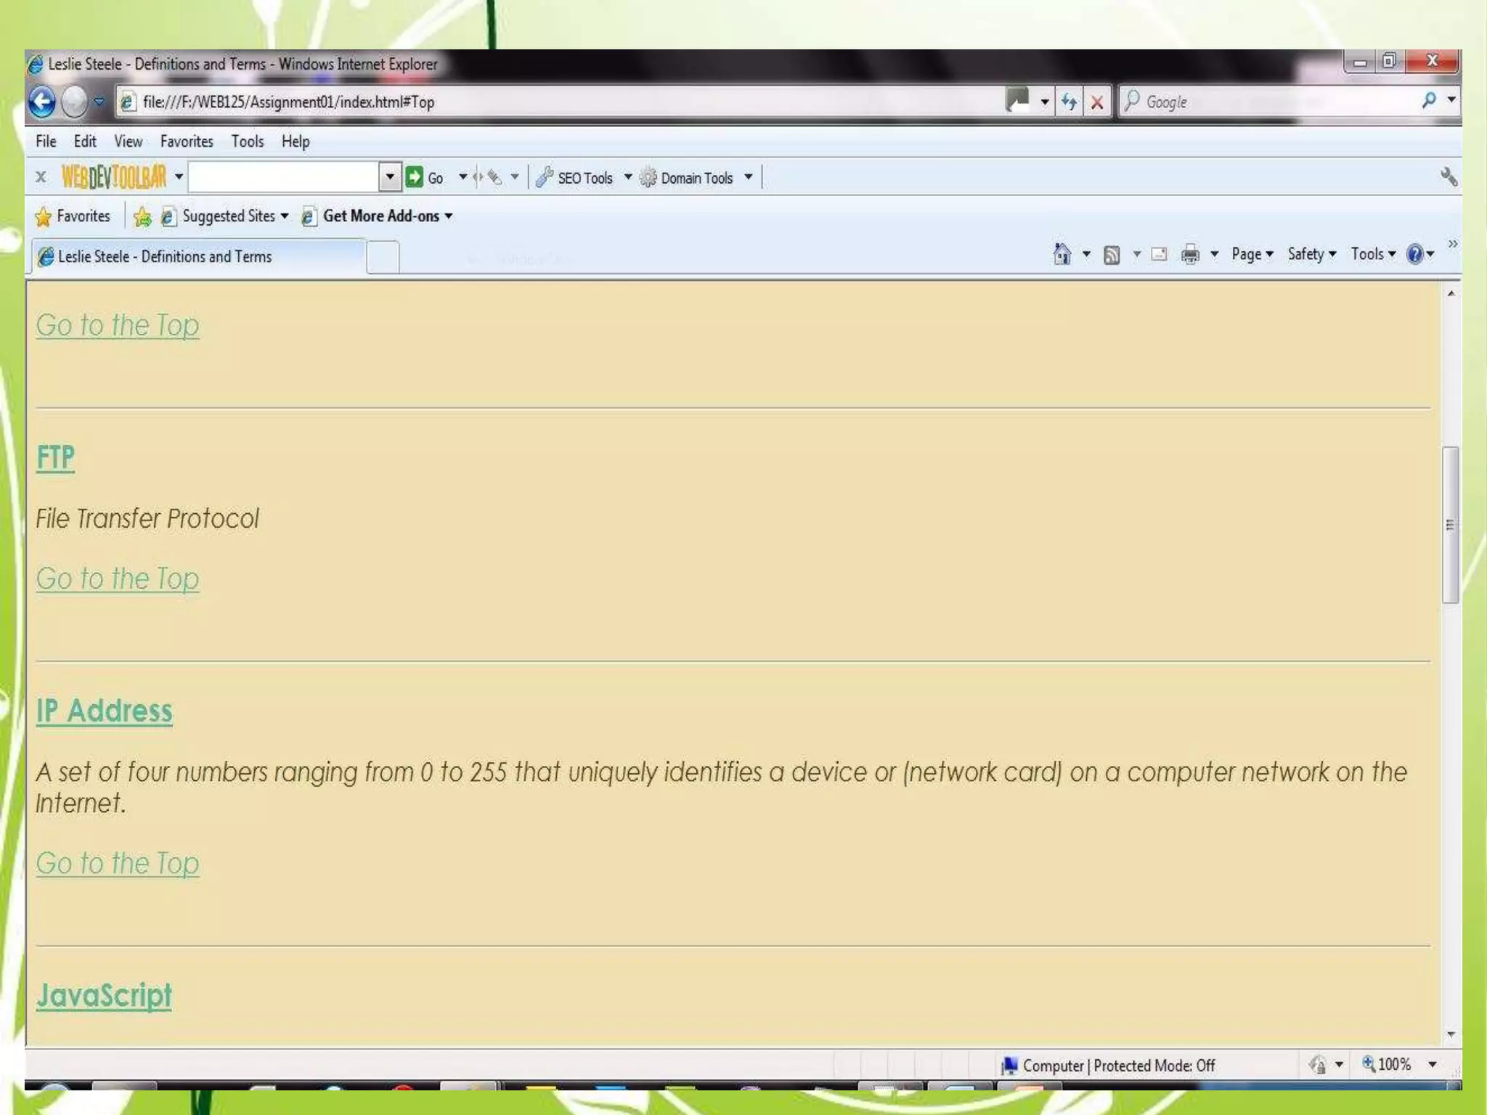
Task: Click Go to the Top under IP Address definition
Action: 118,863
